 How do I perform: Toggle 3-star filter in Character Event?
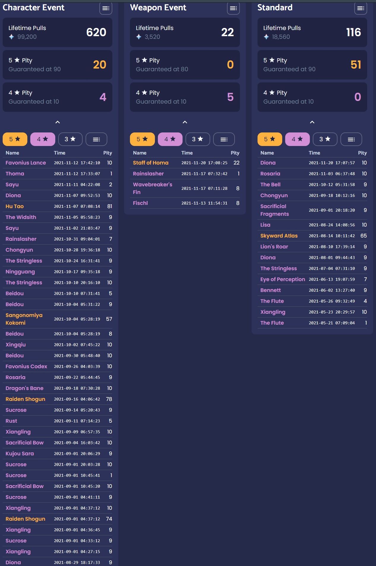coord(70,139)
